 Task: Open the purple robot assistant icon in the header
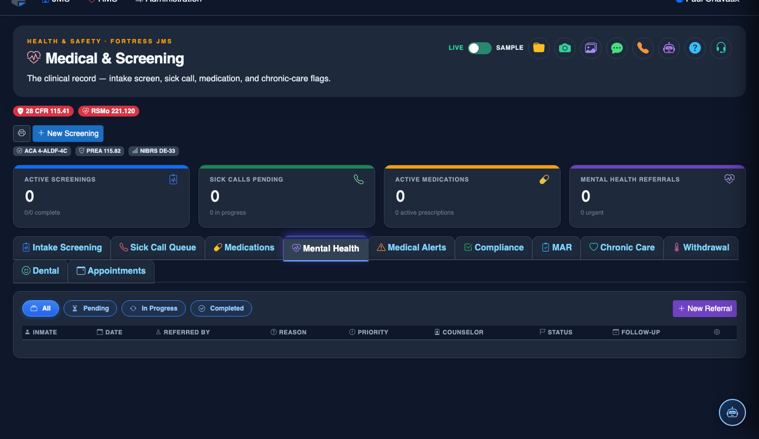tap(669, 48)
